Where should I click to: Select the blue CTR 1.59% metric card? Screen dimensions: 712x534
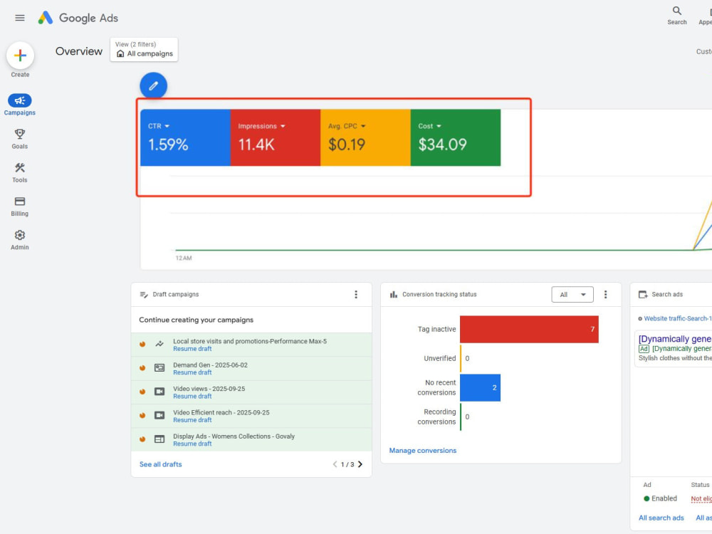(x=185, y=137)
